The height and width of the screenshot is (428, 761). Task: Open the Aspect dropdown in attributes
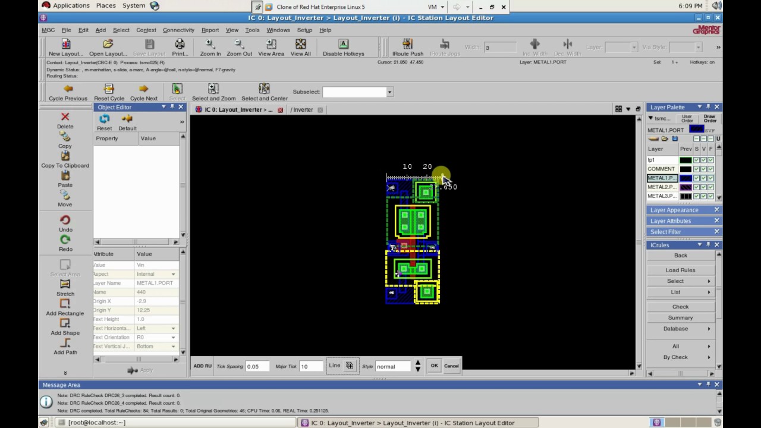tap(174, 274)
